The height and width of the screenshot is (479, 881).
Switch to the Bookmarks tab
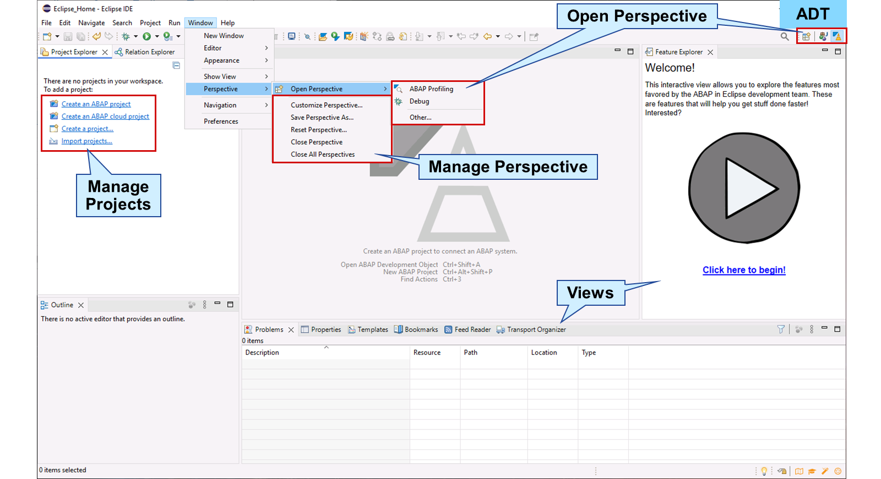tap(416, 329)
